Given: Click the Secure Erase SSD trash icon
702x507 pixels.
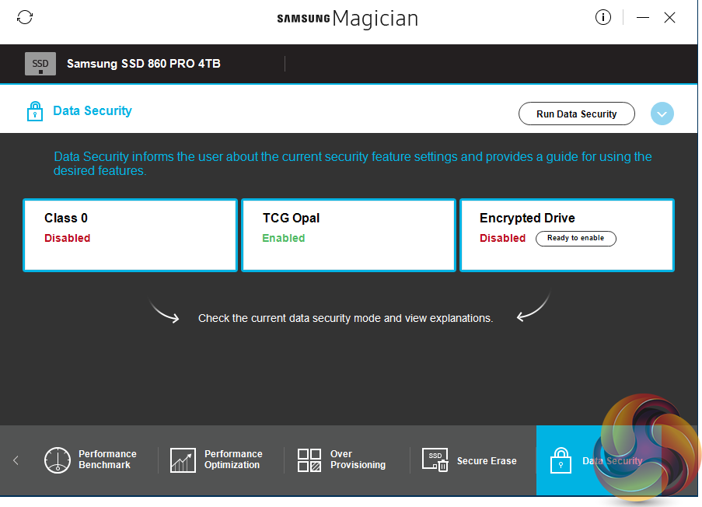Looking at the screenshot, I should [x=435, y=460].
